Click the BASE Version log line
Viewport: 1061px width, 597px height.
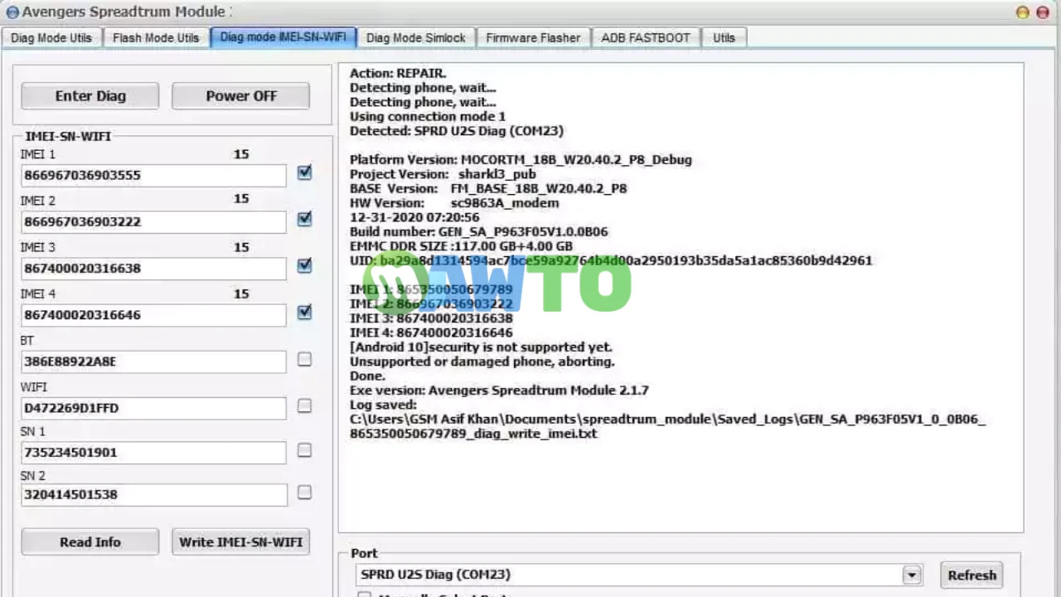pyautogui.click(x=488, y=189)
